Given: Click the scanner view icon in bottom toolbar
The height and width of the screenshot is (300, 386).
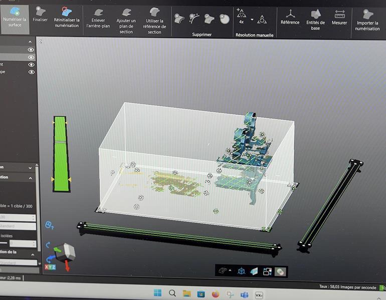Looking at the screenshot, I should 223,271.
